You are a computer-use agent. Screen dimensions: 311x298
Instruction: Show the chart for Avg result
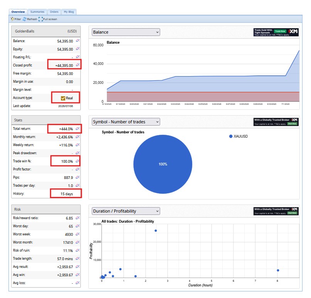coord(78,266)
